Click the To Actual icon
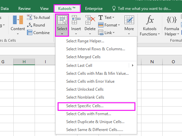The image size is (182, 136). coord(29,17)
